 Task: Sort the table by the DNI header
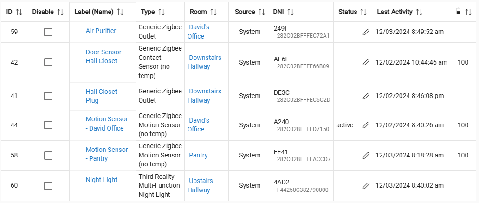click(291, 12)
